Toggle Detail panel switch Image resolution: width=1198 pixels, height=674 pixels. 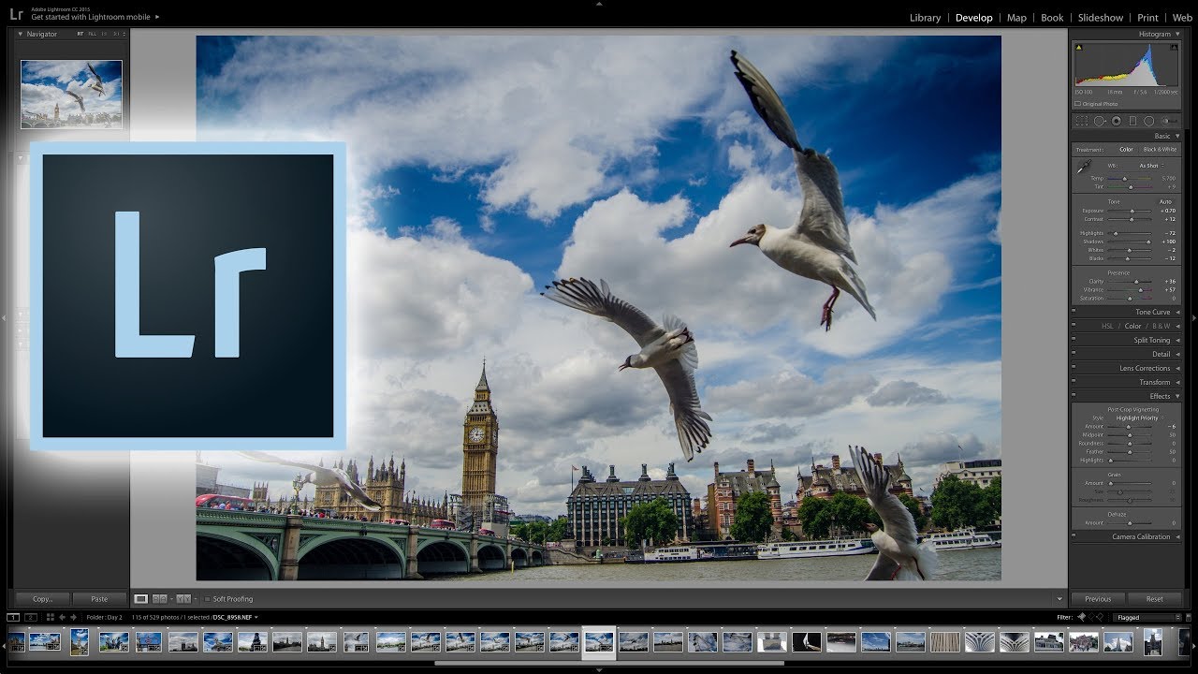pyautogui.click(x=1074, y=354)
